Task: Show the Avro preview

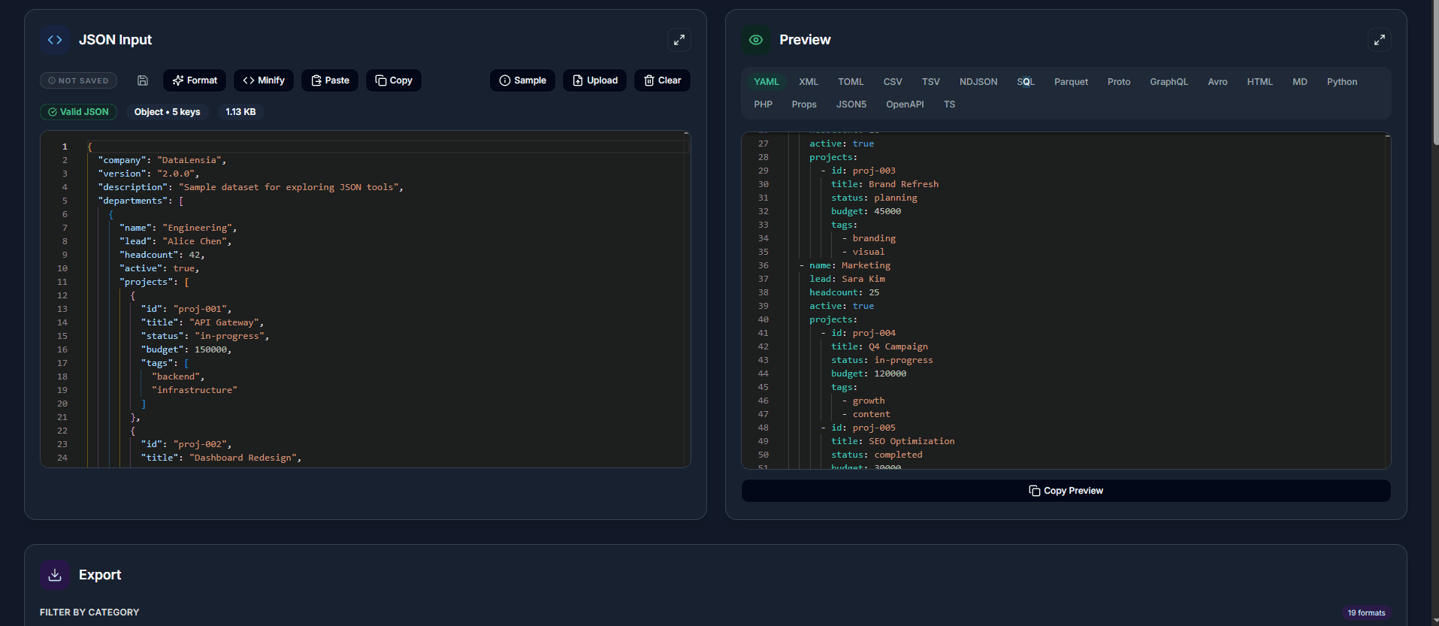Action: pyautogui.click(x=1218, y=82)
